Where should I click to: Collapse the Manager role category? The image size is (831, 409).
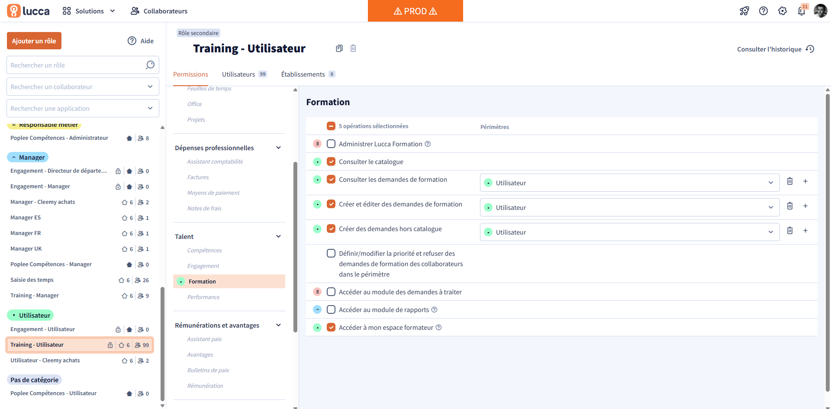[28, 158]
